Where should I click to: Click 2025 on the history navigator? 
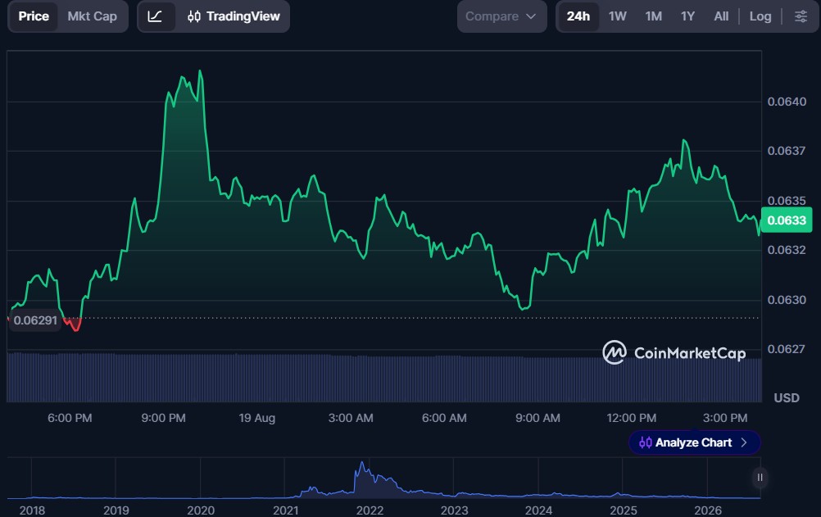(623, 510)
